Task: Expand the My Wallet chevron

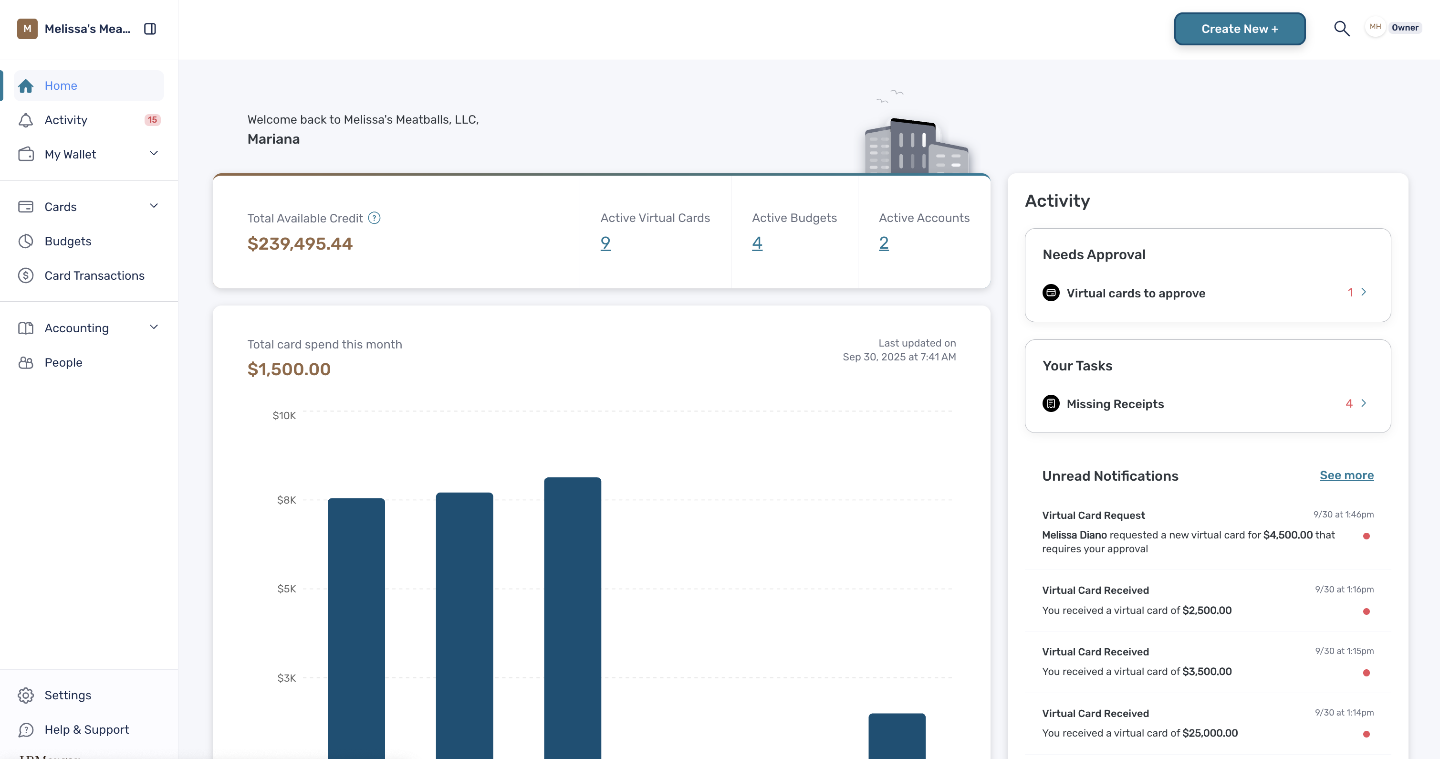Action: coord(154,153)
